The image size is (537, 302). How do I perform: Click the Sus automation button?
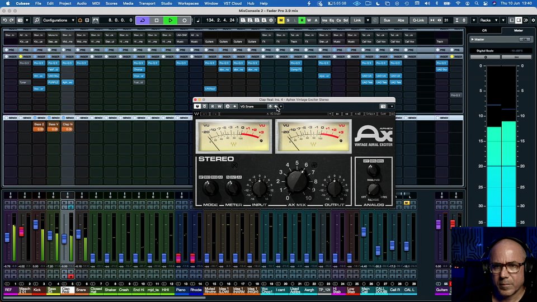point(387,20)
